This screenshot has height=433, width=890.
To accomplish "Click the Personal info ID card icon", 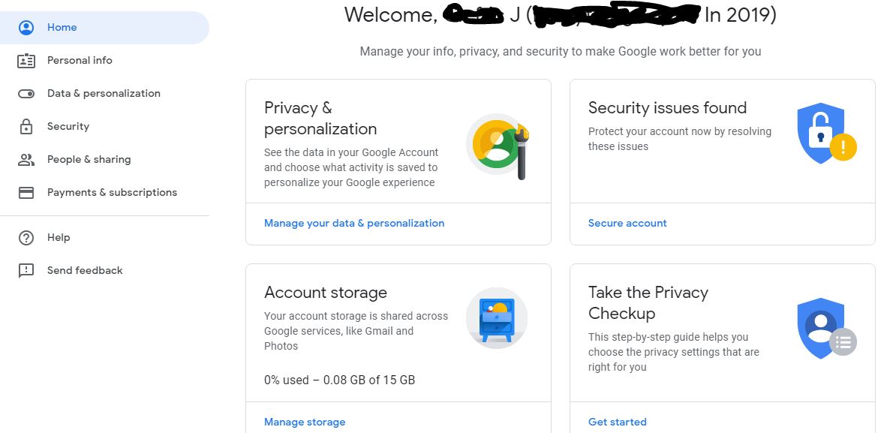I will 26,61.
